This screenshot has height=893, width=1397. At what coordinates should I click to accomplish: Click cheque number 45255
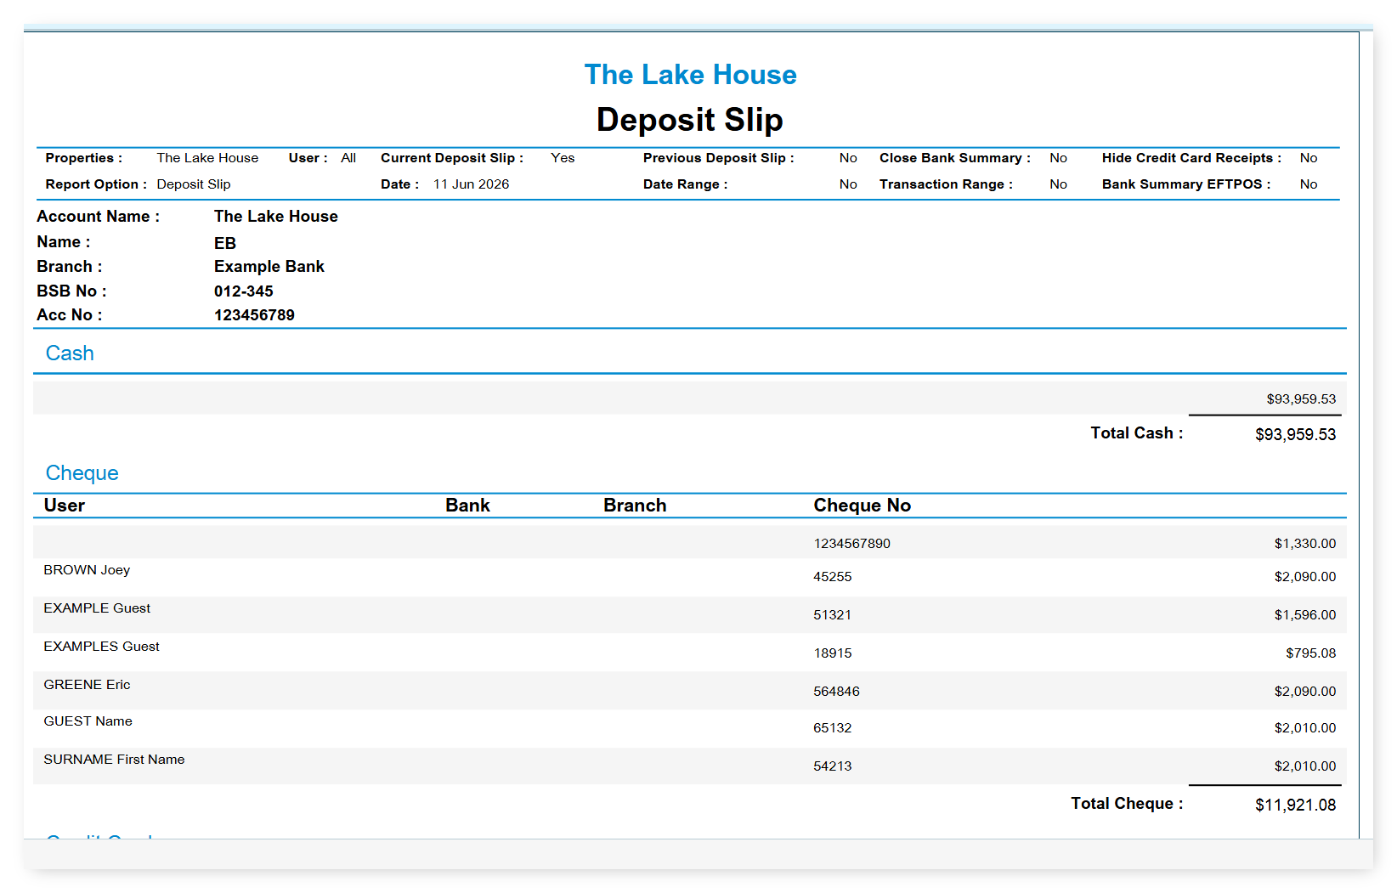[x=832, y=577]
